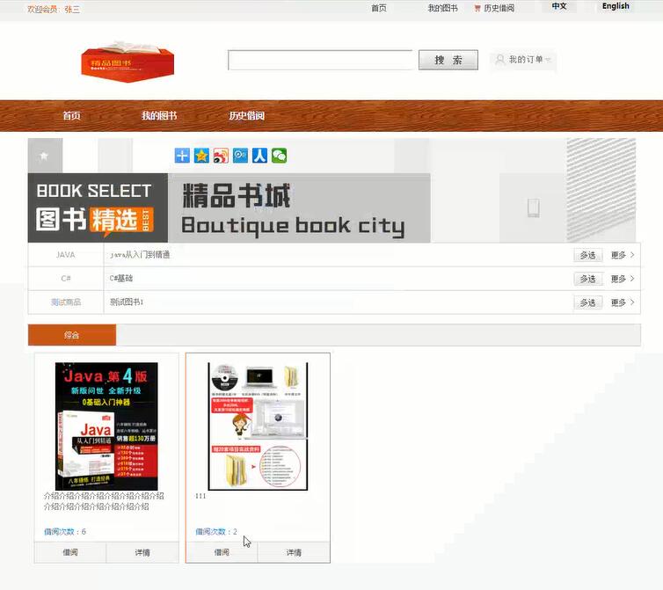This screenshot has width=663, height=590.
Task: Click the 测试图书1 filter entry
Action: click(x=127, y=302)
